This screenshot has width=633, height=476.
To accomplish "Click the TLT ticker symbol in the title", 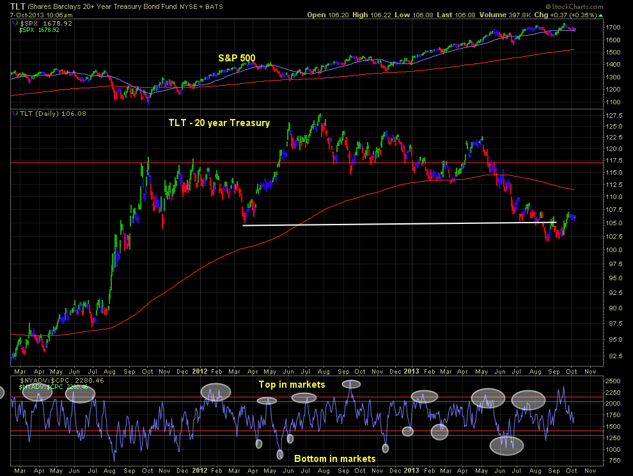I will tap(18, 6).
